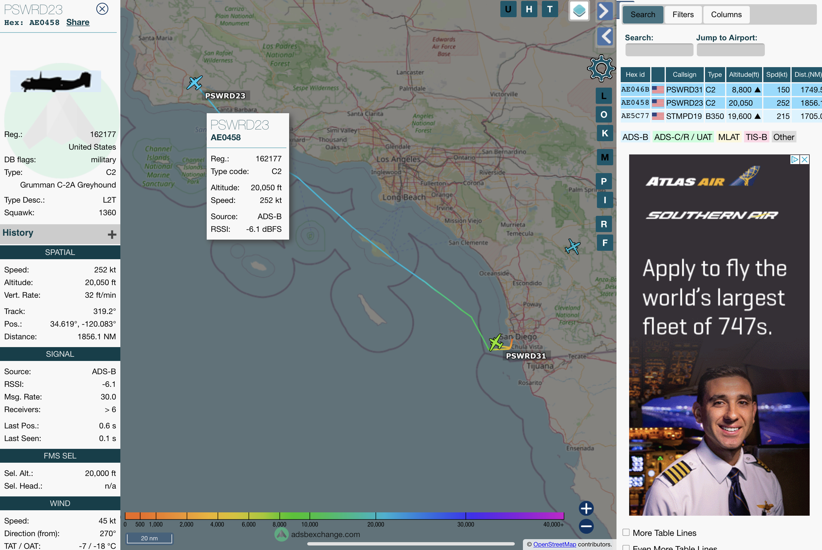Open the settings gear on map
The width and height of the screenshot is (822, 550).
(601, 68)
